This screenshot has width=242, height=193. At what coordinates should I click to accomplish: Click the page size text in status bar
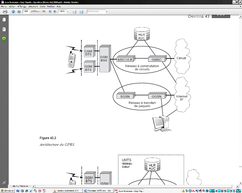click(20, 186)
